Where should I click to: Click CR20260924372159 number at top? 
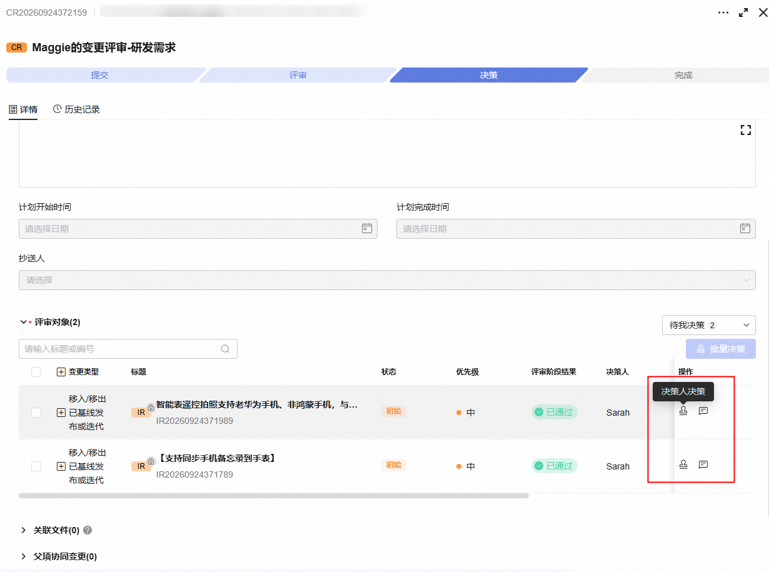pos(47,13)
